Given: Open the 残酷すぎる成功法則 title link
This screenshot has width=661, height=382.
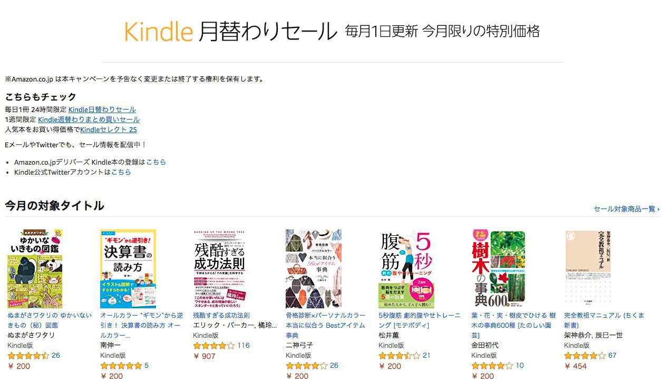Looking at the screenshot, I should click(221, 315).
